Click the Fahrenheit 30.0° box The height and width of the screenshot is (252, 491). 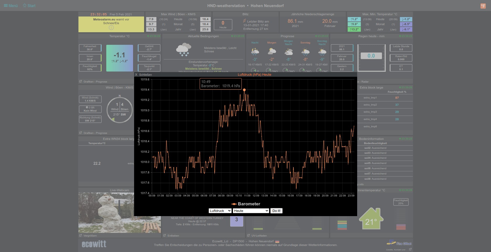[x=90, y=48]
